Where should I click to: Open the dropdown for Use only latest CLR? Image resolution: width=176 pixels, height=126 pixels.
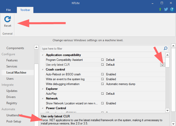pyautogui.click(x=162, y=65)
